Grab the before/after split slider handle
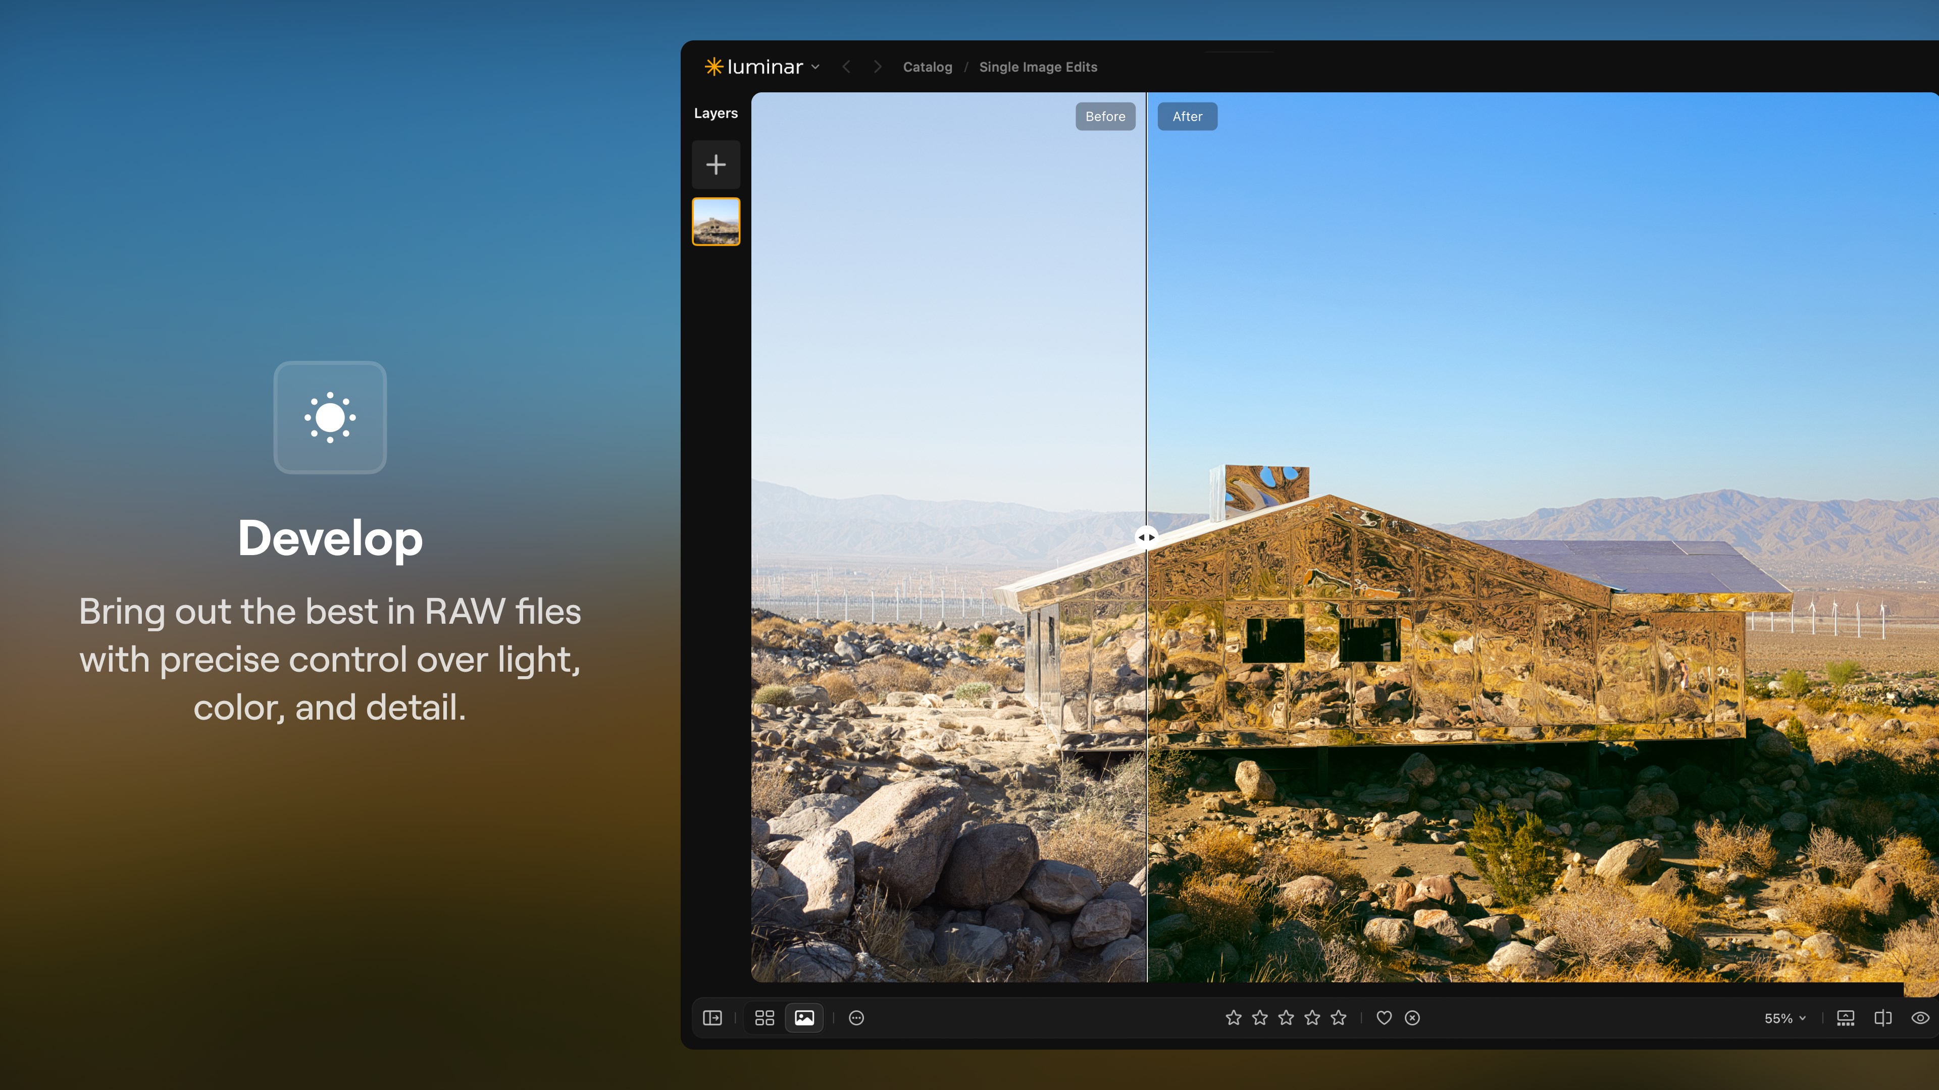Viewport: 1939px width, 1090px height. [x=1146, y=537]
